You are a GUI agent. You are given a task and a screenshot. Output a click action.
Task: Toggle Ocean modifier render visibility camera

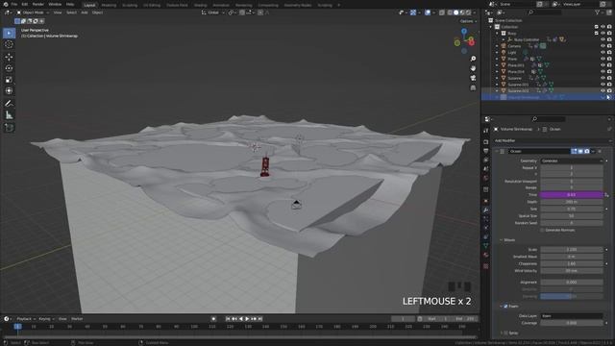(587, 151)
